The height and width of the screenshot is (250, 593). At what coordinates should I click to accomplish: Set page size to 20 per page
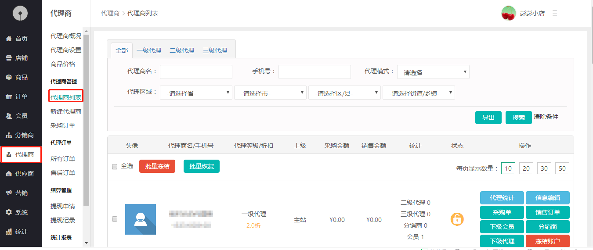[526, 168]
